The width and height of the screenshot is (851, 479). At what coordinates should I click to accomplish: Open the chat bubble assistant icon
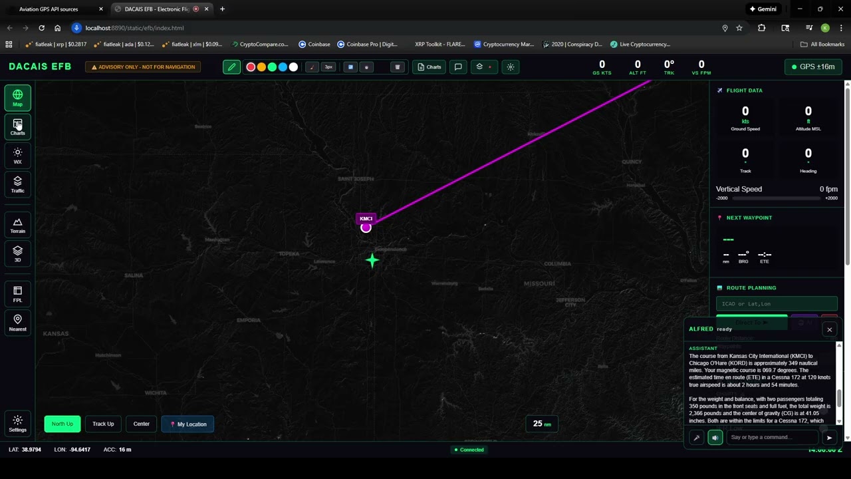pos(458,67)
